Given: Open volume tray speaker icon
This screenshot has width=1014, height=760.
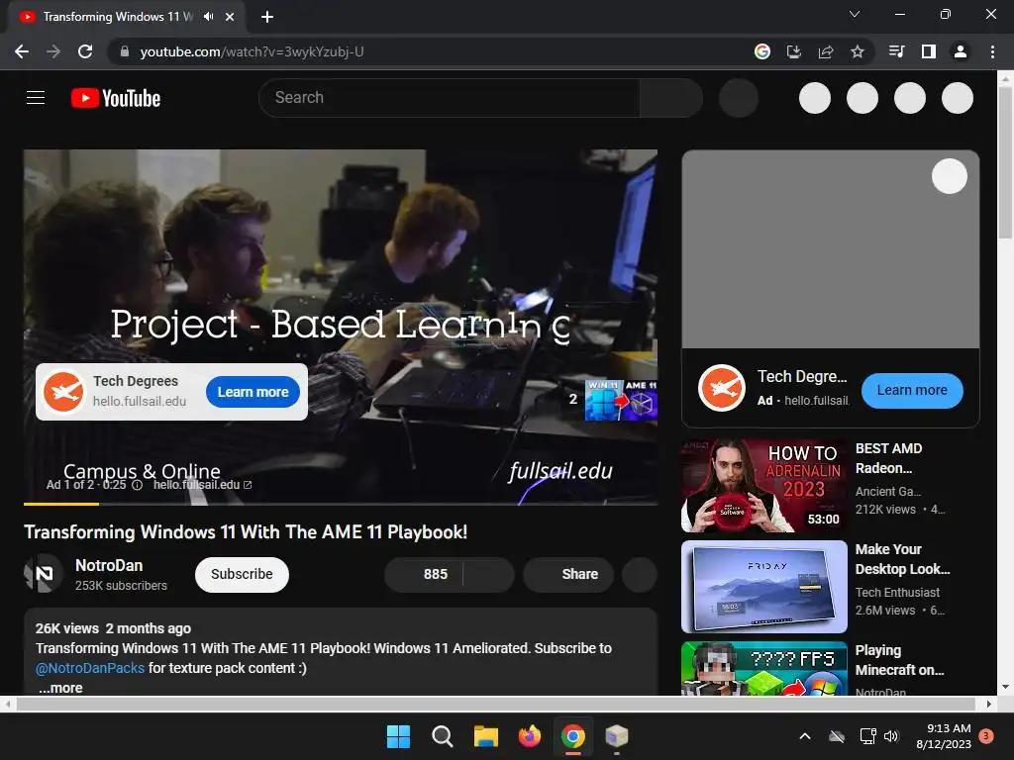Looking at the screenshot, I should point(892,736).
